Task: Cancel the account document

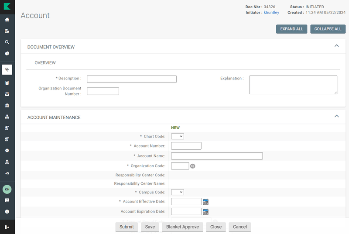Action: 240,227
